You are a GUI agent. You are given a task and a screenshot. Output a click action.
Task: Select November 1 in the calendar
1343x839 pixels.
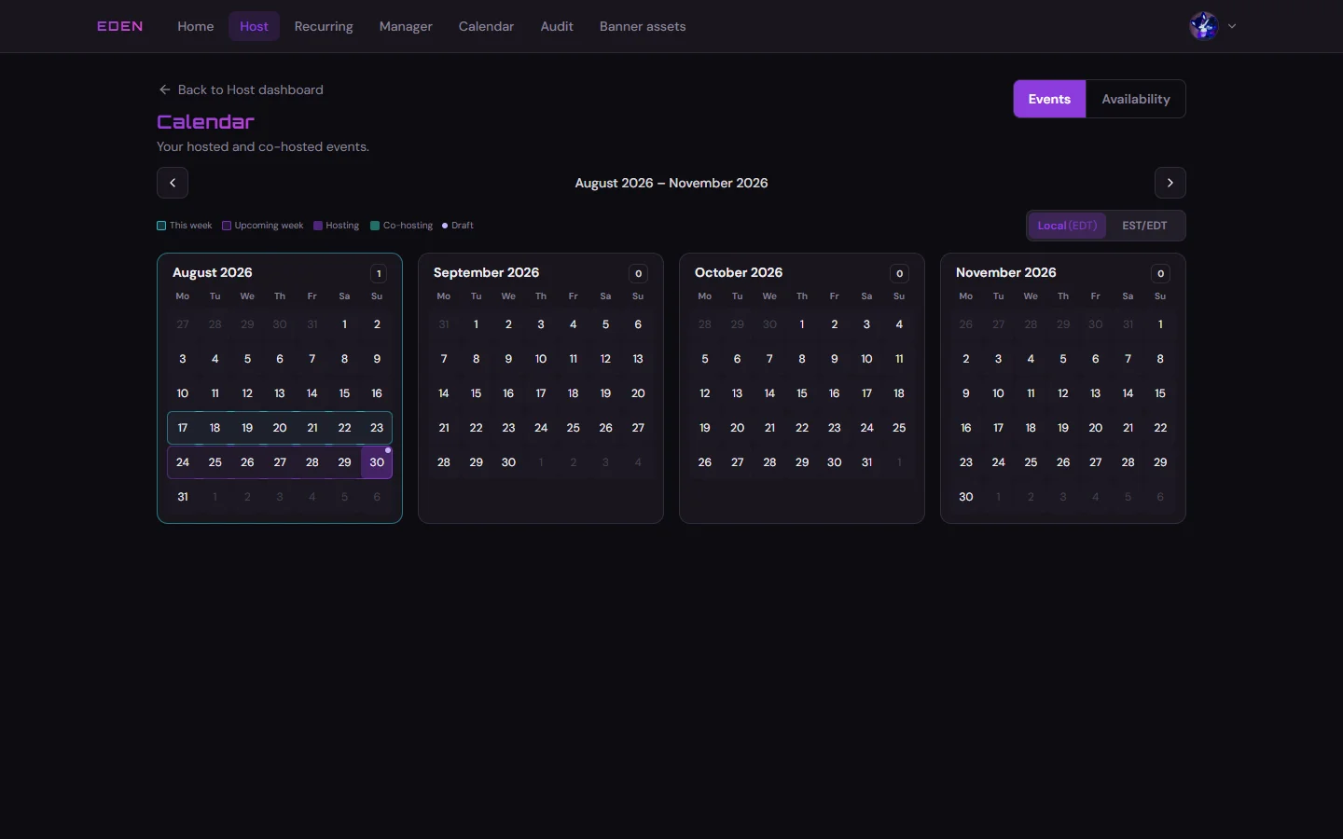click(x=1160, y=324)
